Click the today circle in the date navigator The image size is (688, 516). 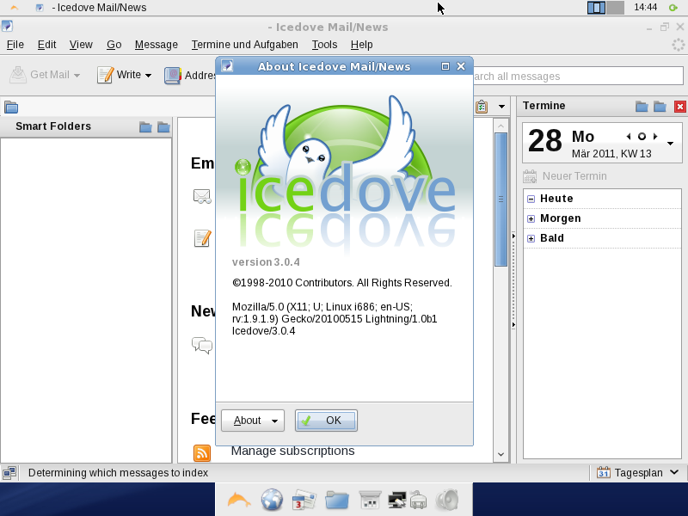click(x=642, y=136)
